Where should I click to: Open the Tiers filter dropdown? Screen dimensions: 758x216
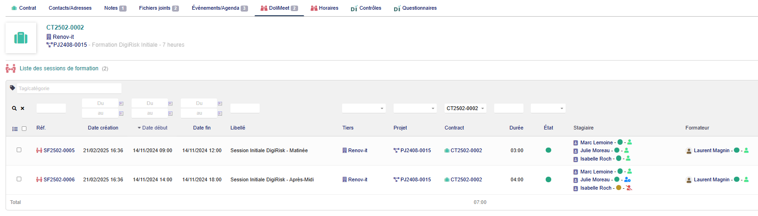pyautogui.click(x=364, y=108)
